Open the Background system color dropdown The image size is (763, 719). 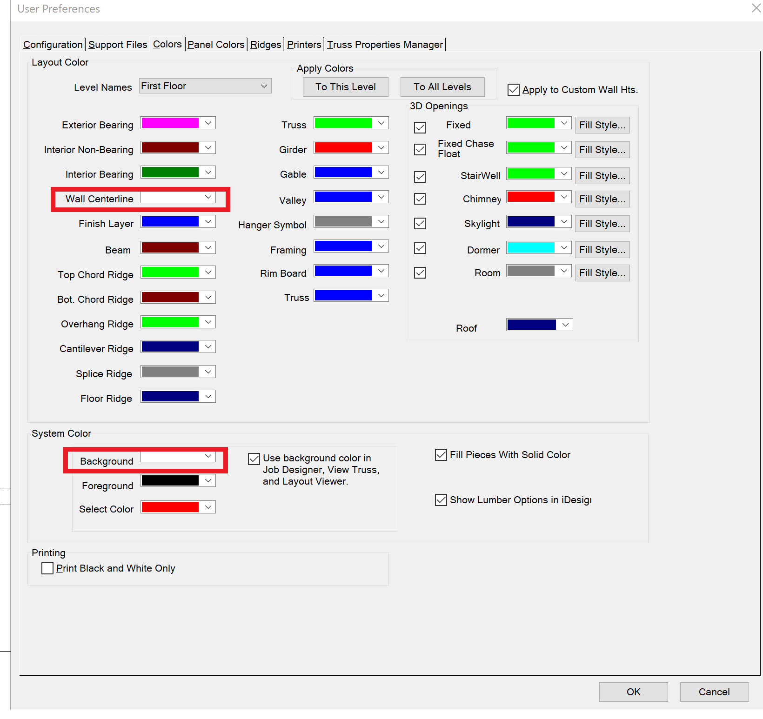coord(208,456)
